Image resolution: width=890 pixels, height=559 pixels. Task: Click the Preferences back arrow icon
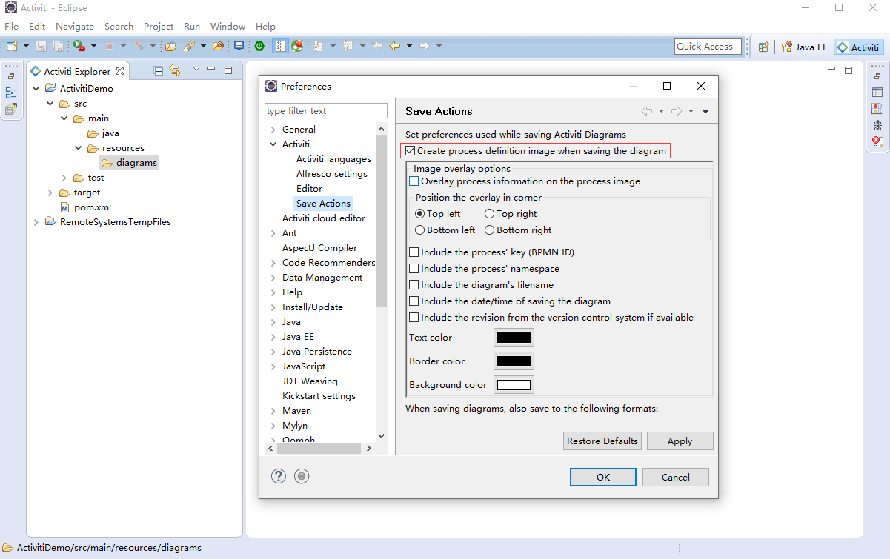click(x=647, y=111)
